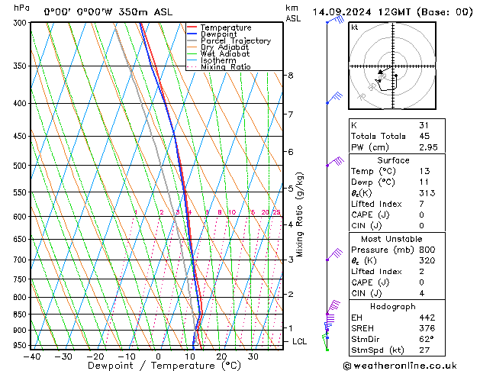
Task: Click the 8 km altitude label
Action: coord(290,76)
